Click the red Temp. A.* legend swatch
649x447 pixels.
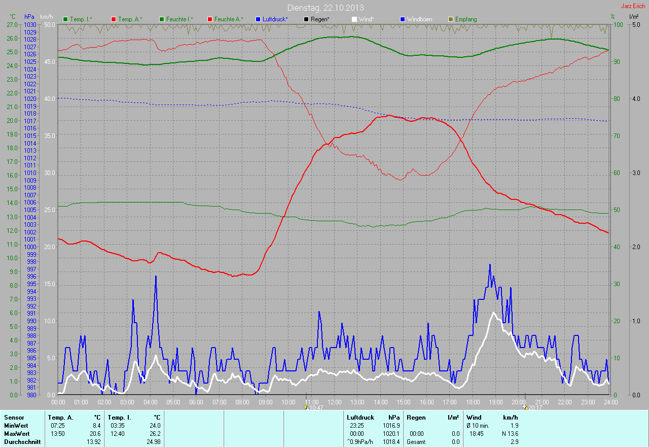click(113, 19)
